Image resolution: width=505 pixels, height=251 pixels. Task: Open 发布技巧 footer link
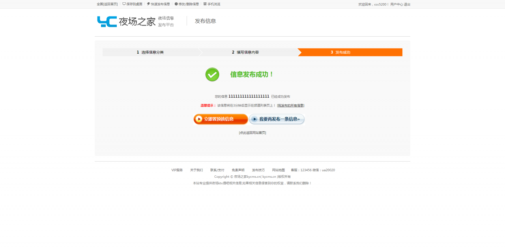258,170
